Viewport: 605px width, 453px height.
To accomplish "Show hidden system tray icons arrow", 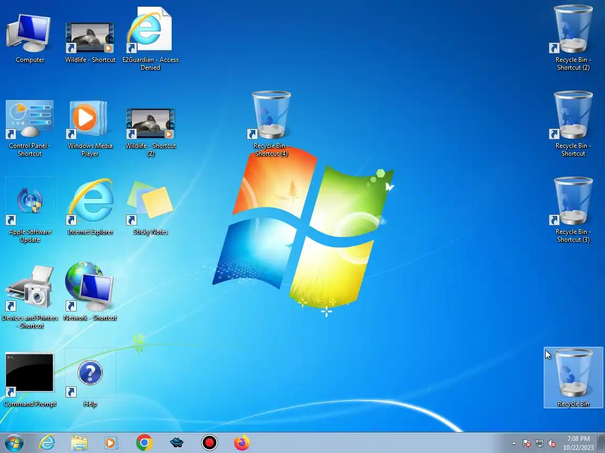I will (514, 444).
